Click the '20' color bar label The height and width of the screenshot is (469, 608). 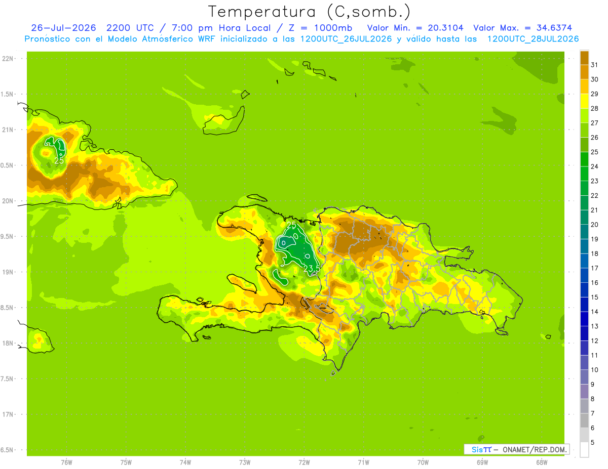(594, 224)
